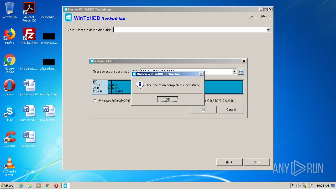Open the Recycle Bin desktop icon
The image size is (336, 189).
[9, 10]
